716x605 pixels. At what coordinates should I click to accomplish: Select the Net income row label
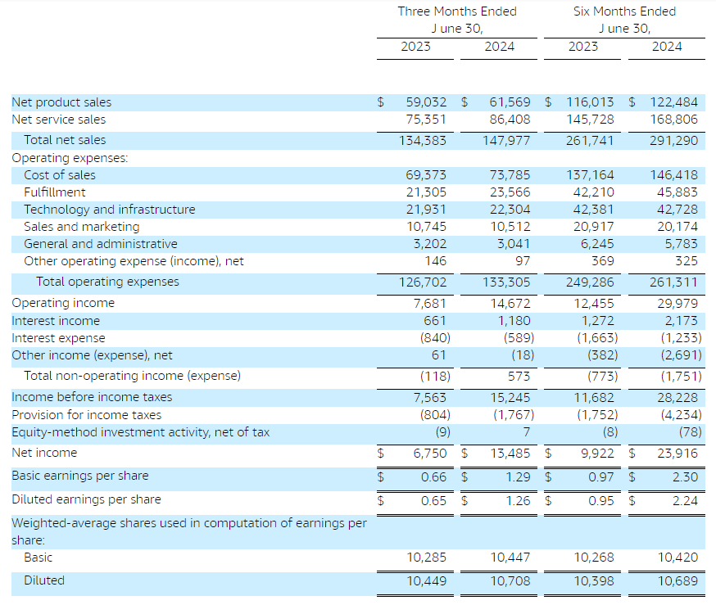pyautogui.click(x=44, y=453)
